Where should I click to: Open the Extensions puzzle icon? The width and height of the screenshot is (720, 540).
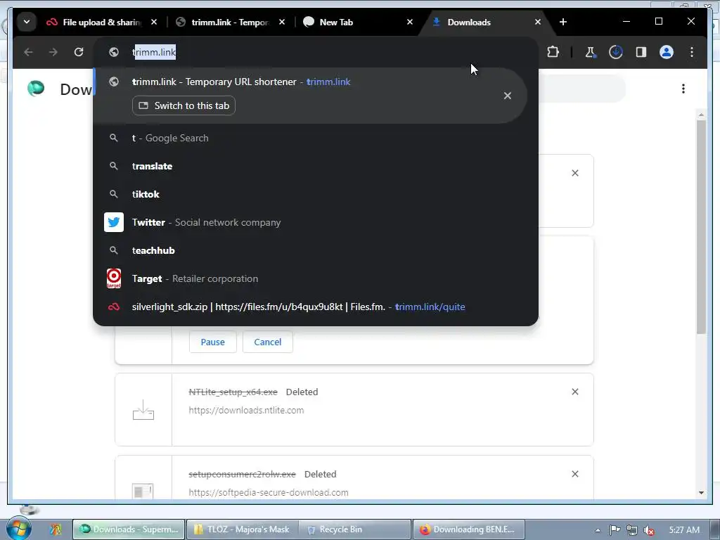pyautogui.click(x=553, y=52)
